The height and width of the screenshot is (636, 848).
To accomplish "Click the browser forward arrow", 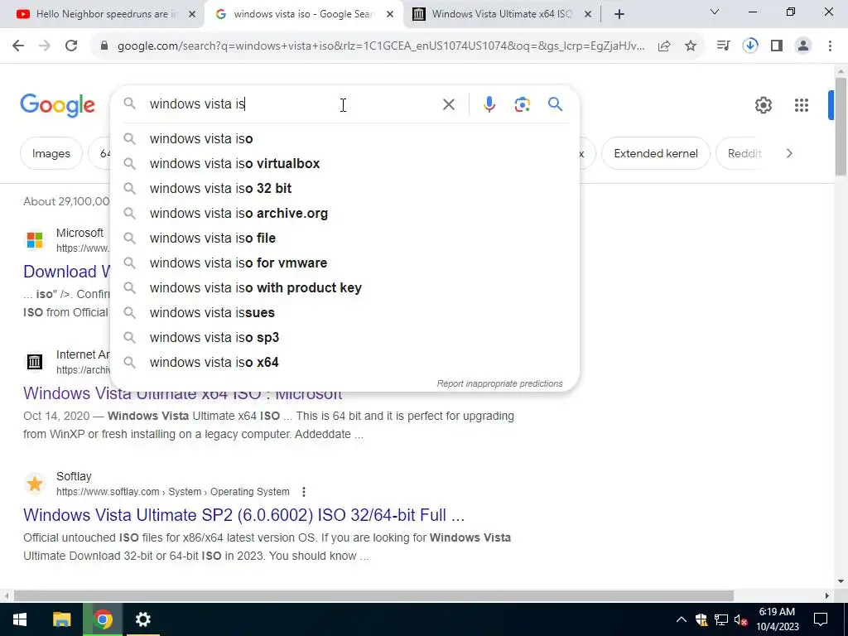I will pyautogui.click(x=45, y=46).
